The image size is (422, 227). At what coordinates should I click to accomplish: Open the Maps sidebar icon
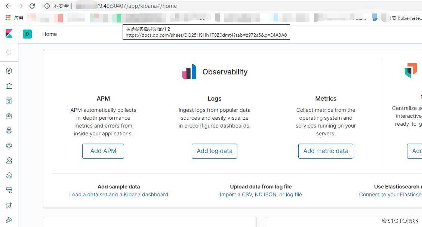tap(9, 131)
